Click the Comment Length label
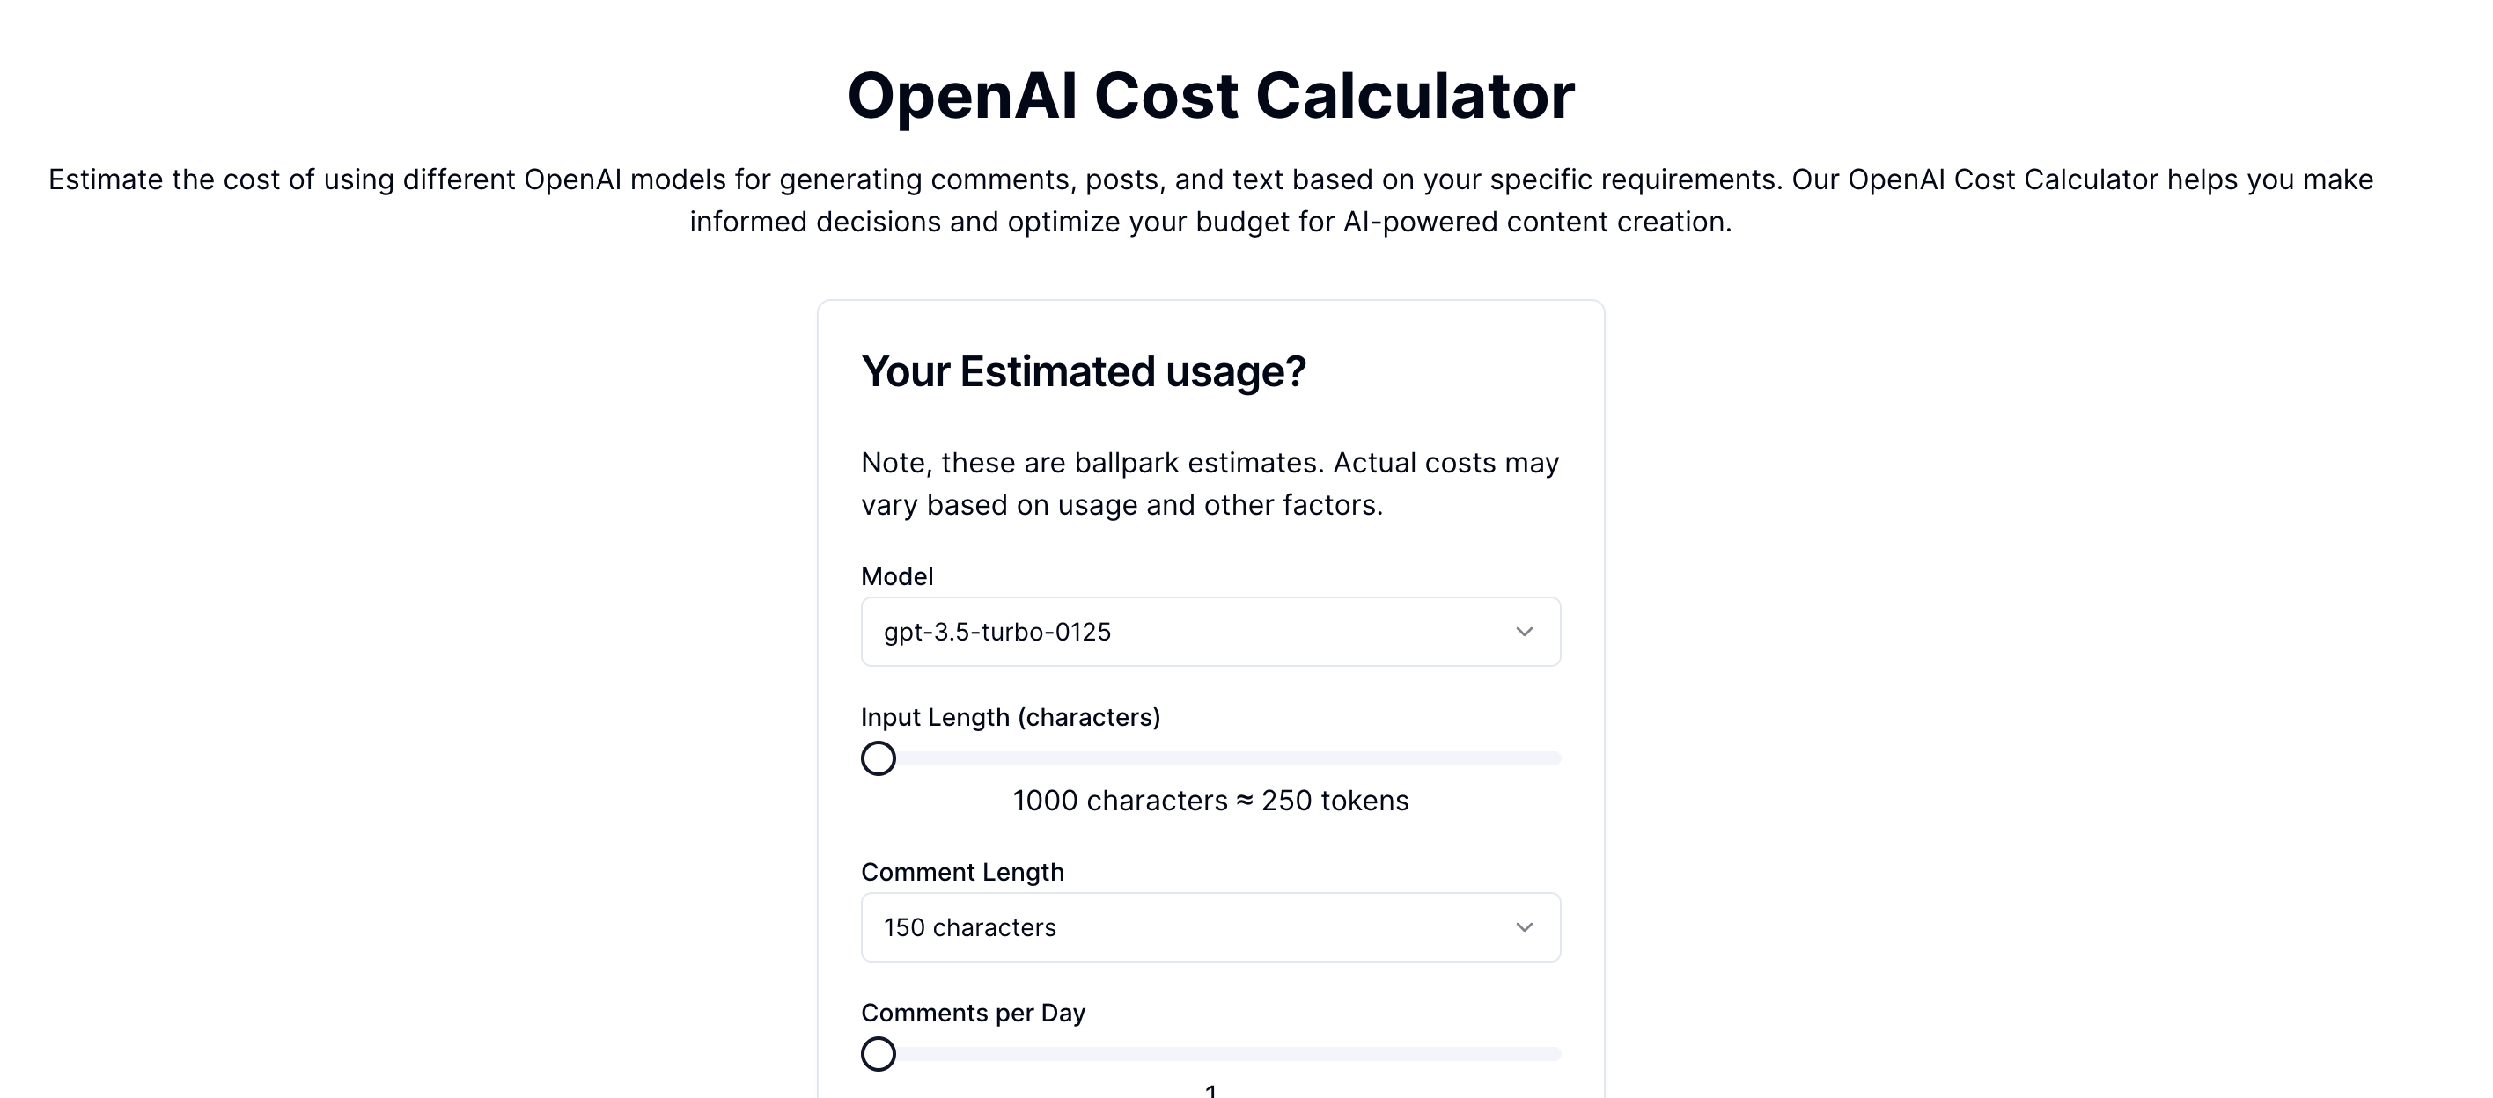Image resolution: width=2493 pixels, height=1098 pixels. (x=963, y=872)
